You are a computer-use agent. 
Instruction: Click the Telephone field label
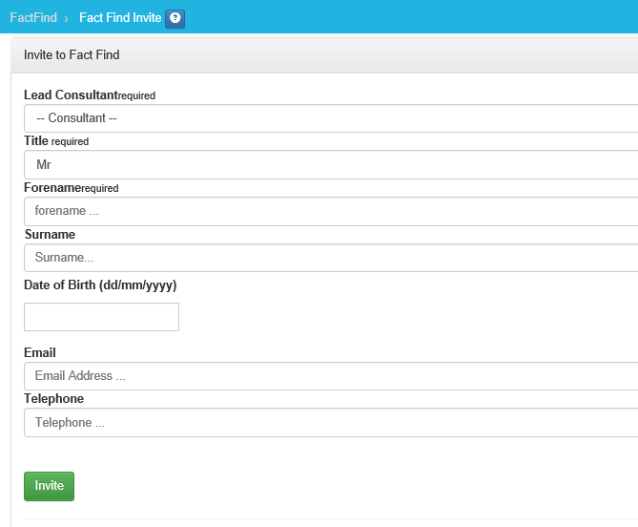(x=53, y=399)
